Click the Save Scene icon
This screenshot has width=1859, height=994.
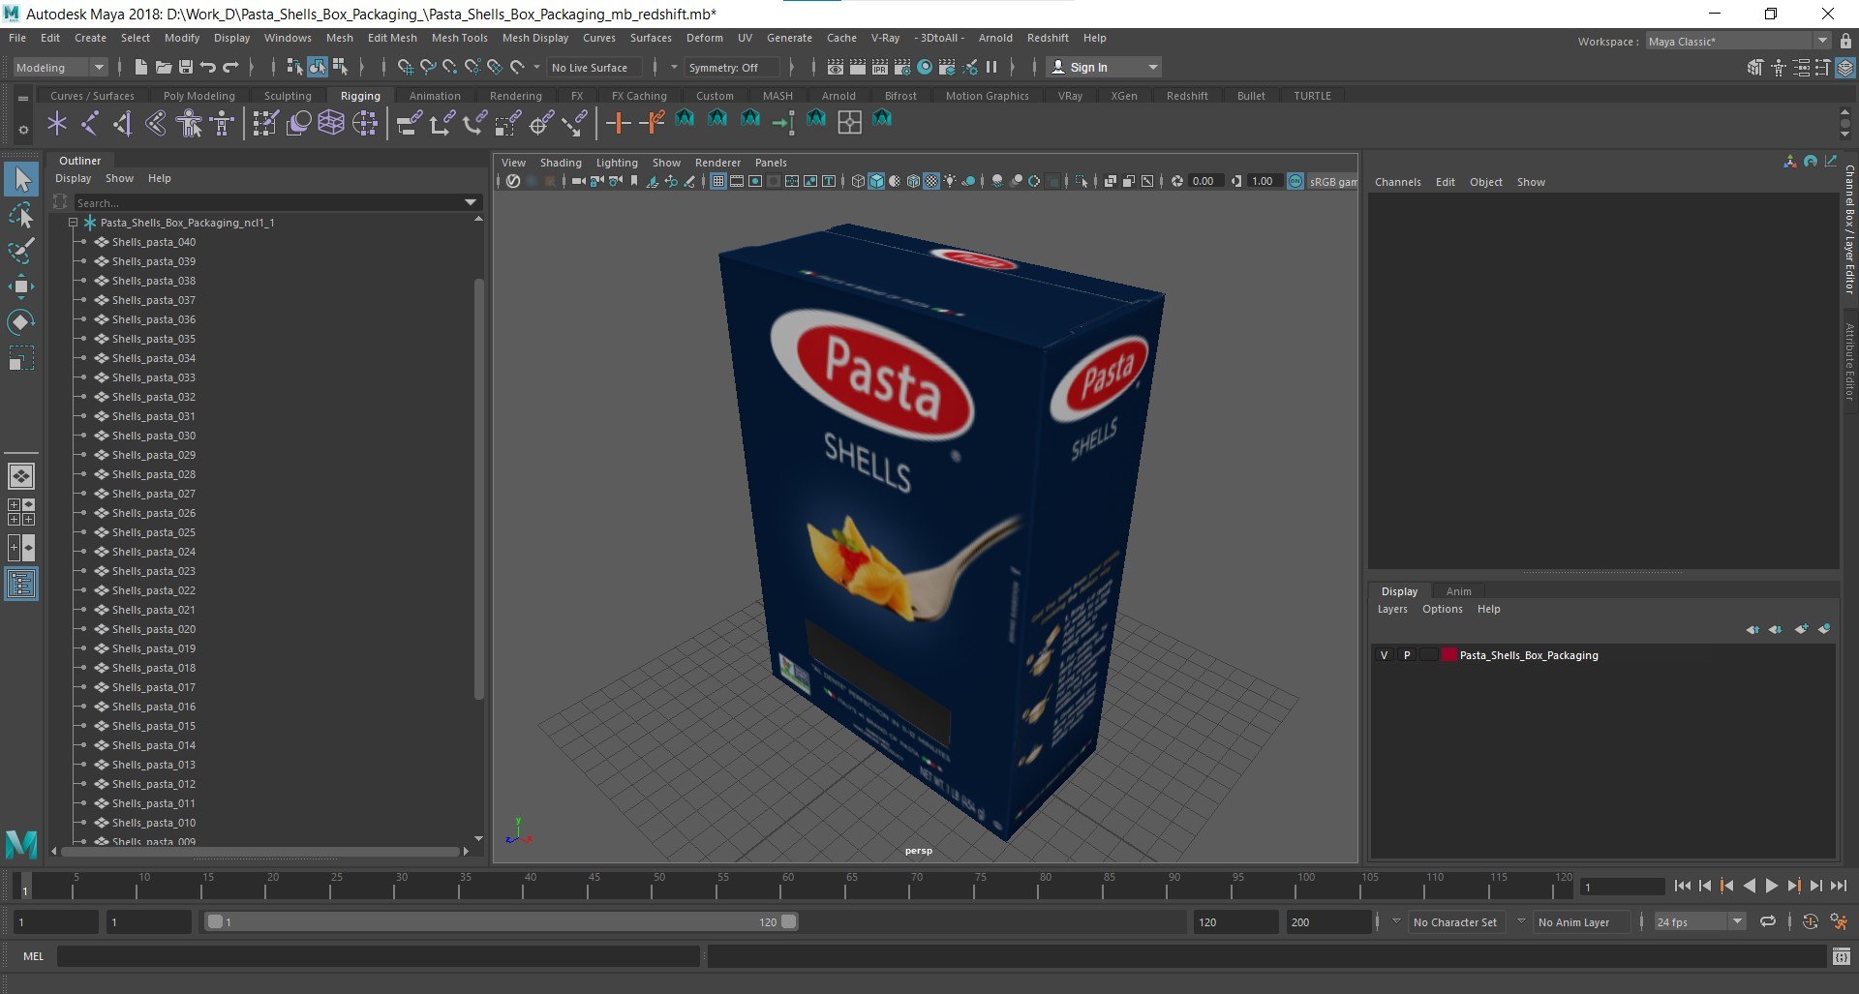click(186, 67)
